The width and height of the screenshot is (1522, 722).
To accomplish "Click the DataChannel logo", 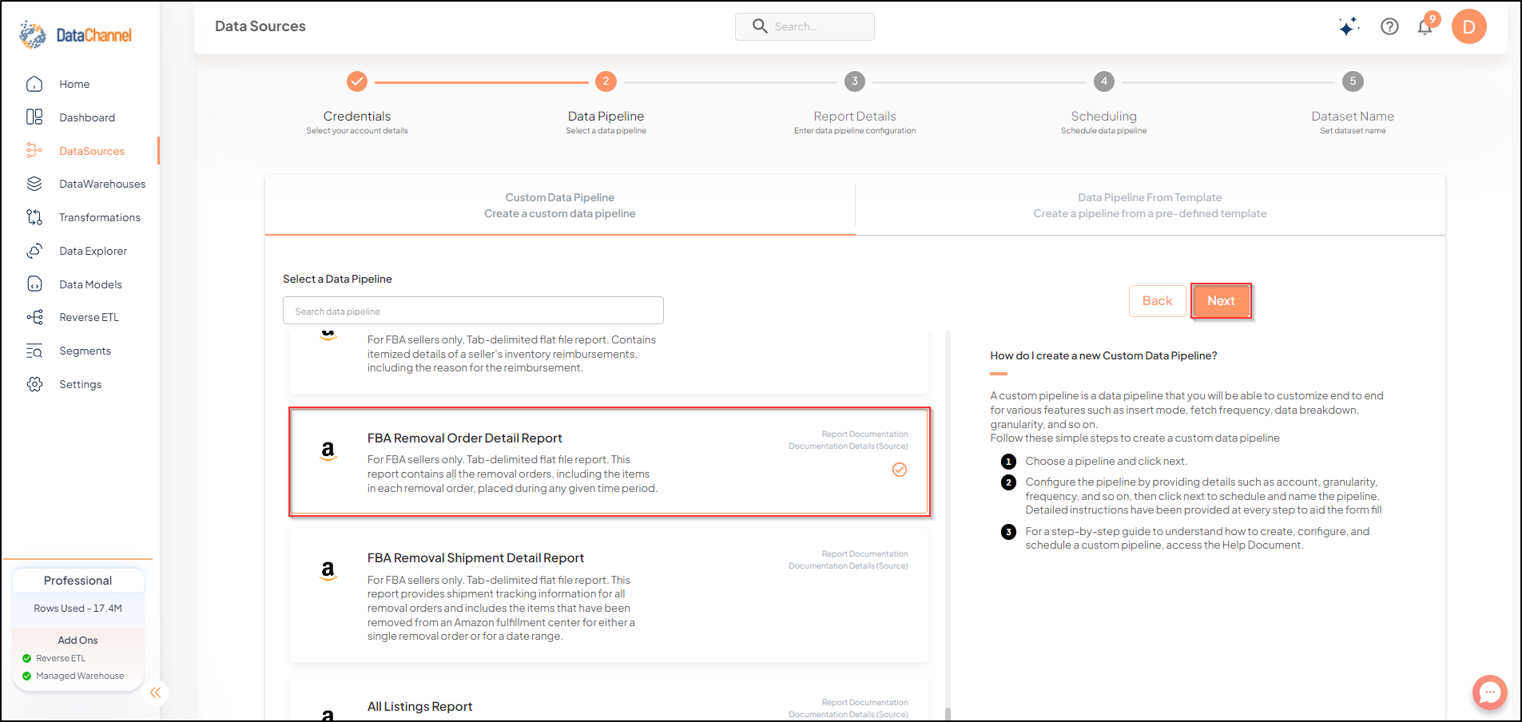I will (76, 35).
